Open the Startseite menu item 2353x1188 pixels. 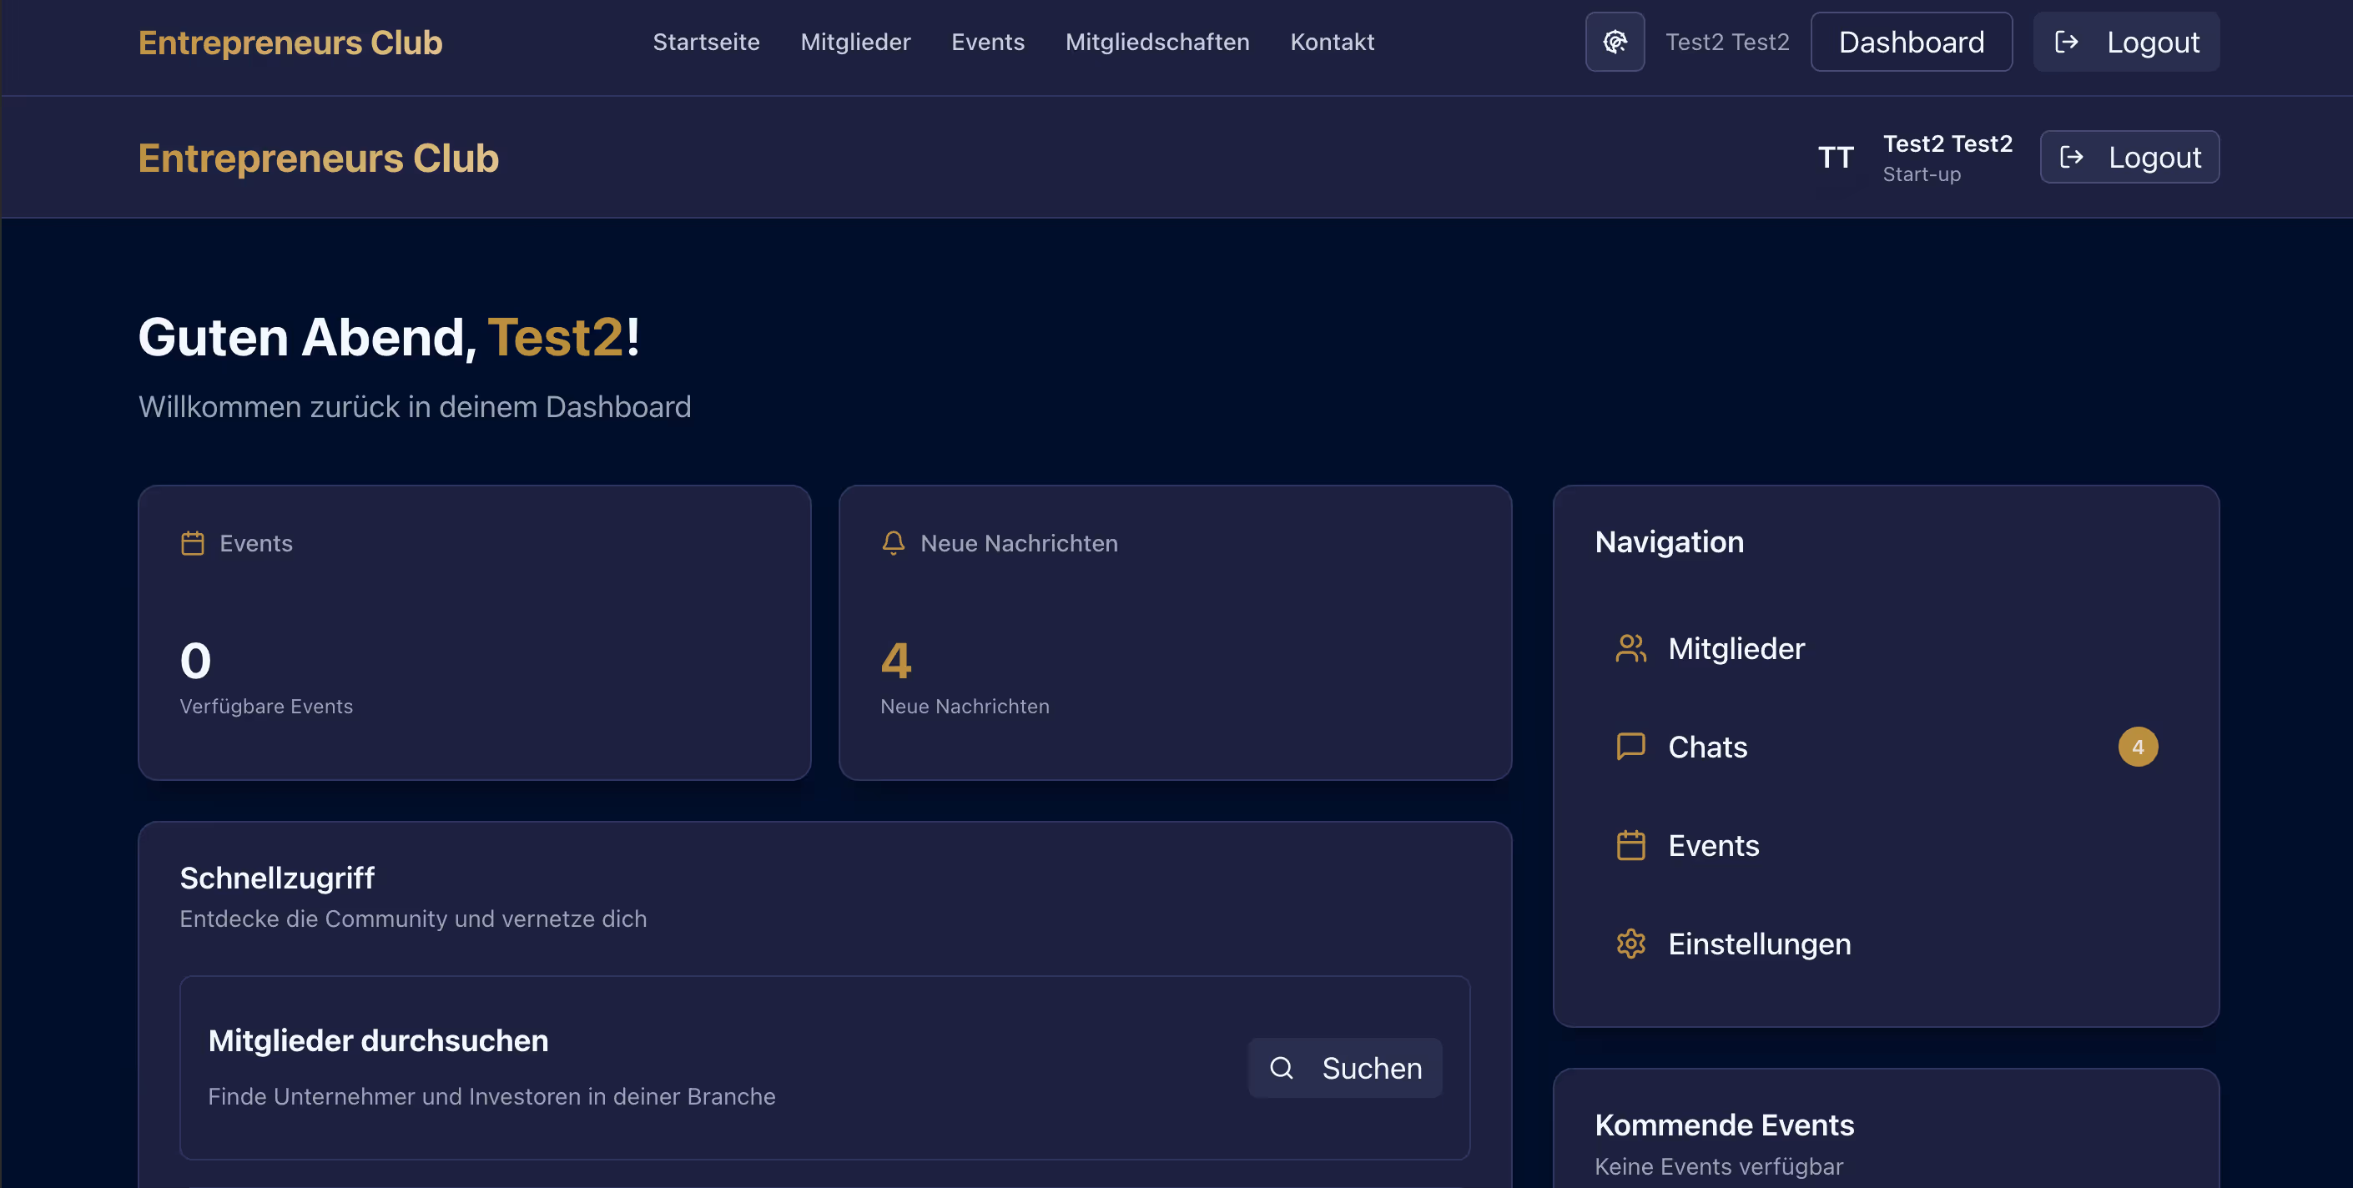click(705, 42)
